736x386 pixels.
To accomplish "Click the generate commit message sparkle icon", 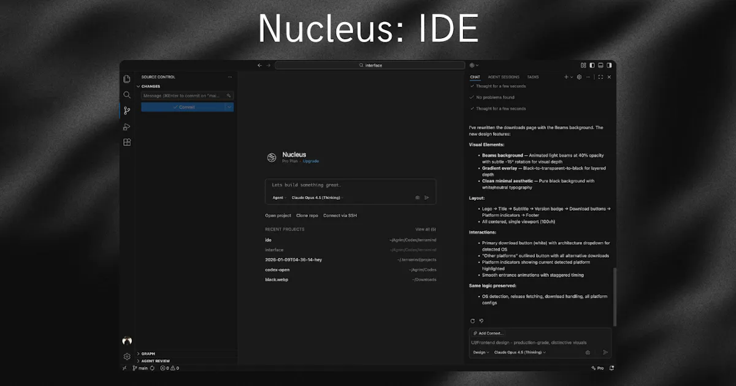I will coord(229,96).
